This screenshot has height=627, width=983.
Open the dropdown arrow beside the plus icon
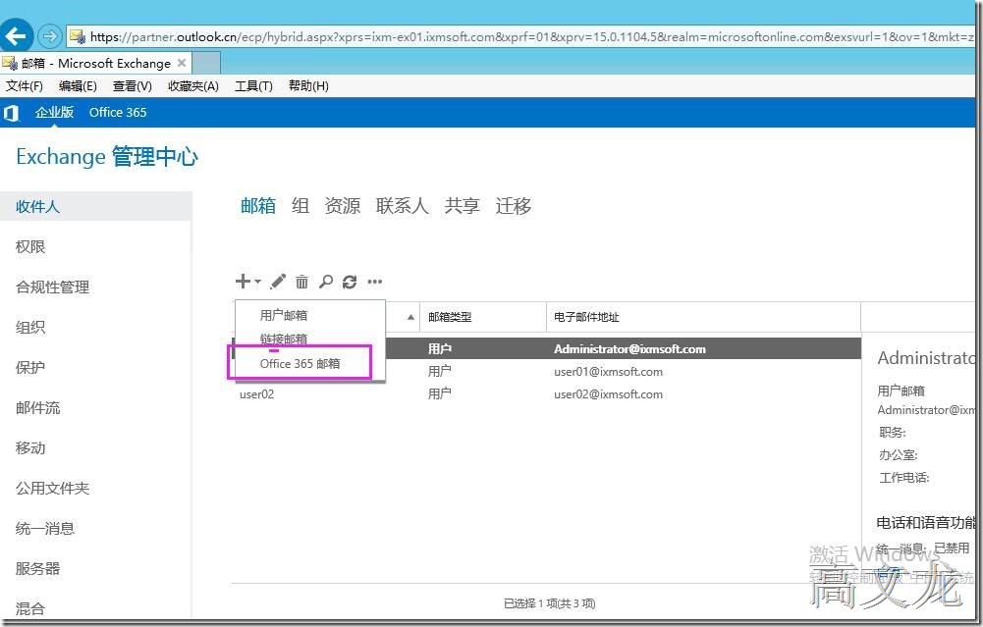(x=257, y=282)
